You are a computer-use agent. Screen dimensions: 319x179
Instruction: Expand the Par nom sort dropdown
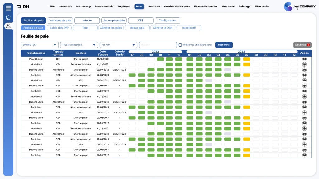[118, 45]
